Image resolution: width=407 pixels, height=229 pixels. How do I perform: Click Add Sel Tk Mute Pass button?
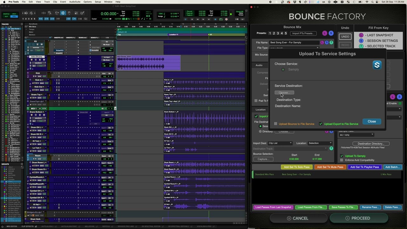[x=330, y=167]
